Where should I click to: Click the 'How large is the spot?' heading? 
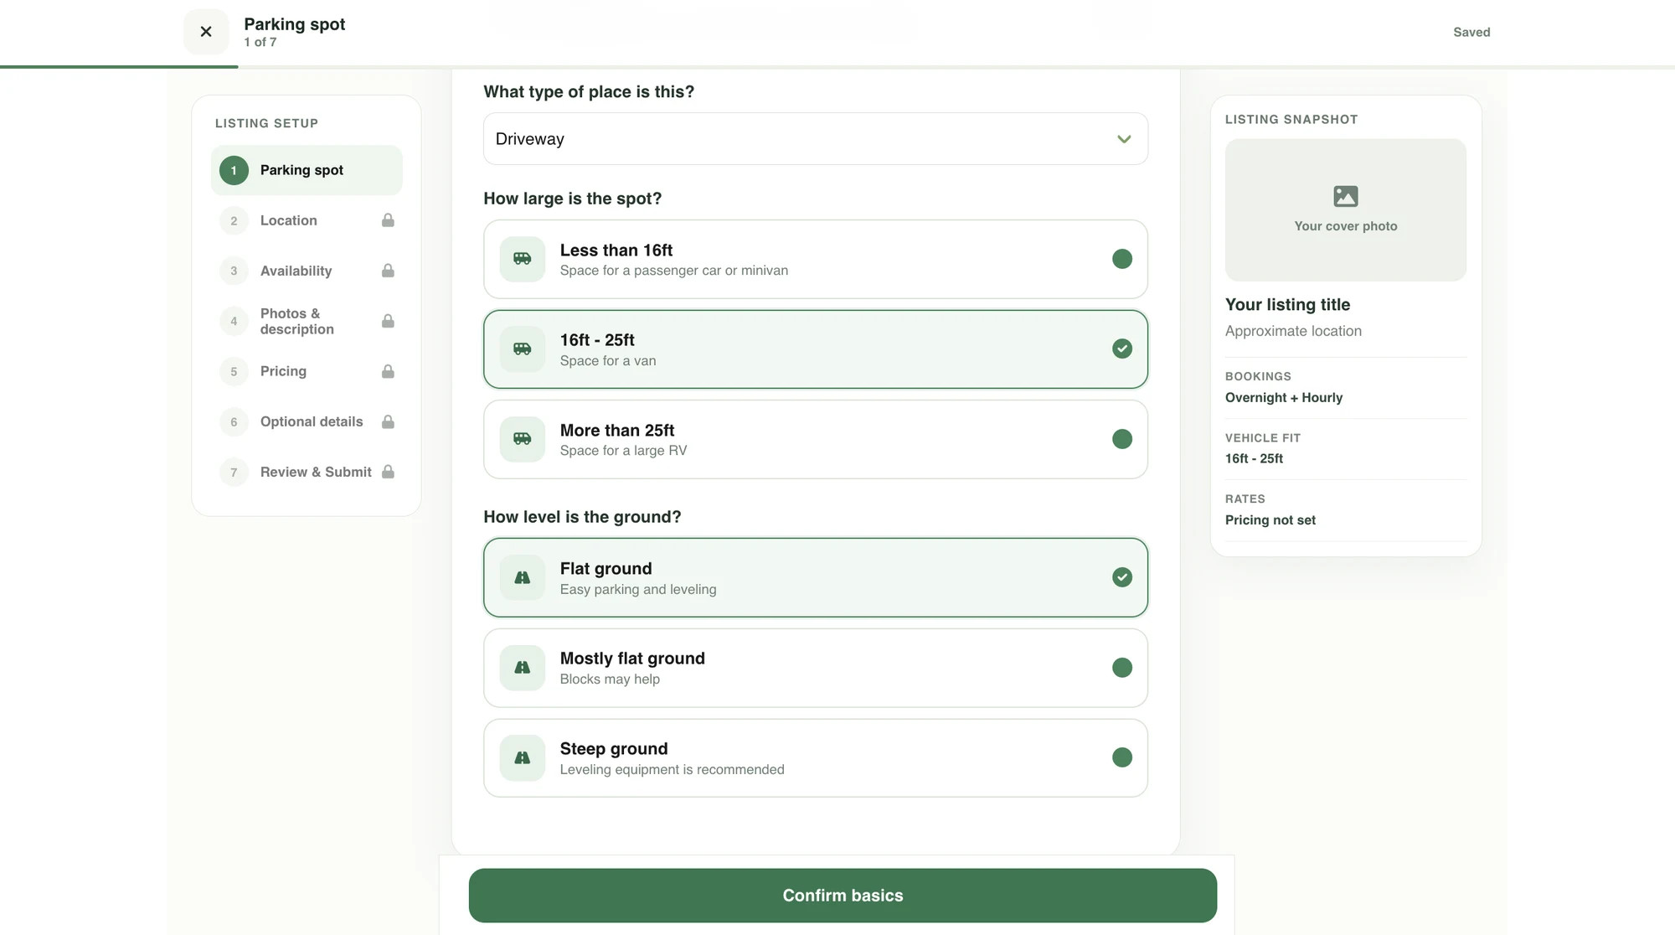[x=573, y=199]
